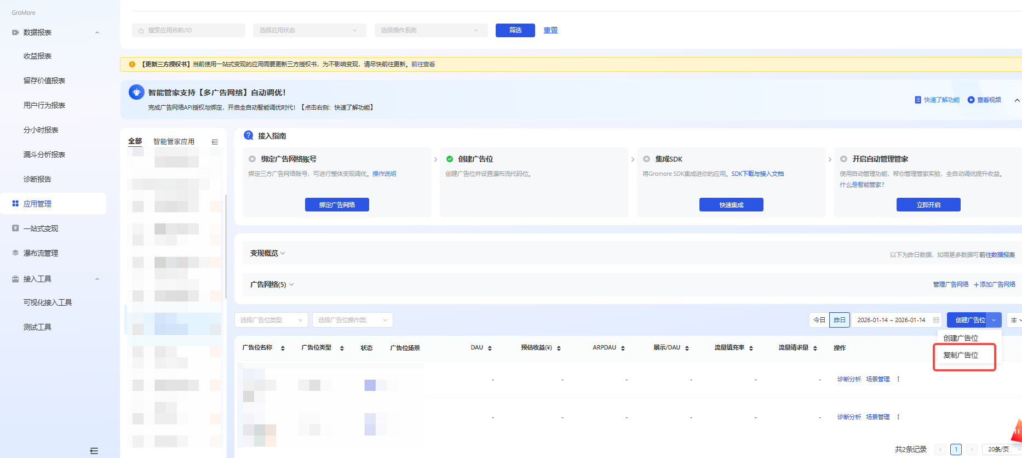Expand the 广告网络(5) section
This screenshot has height=458, width=1022.
pyautogui.click(x=272, y=284)
